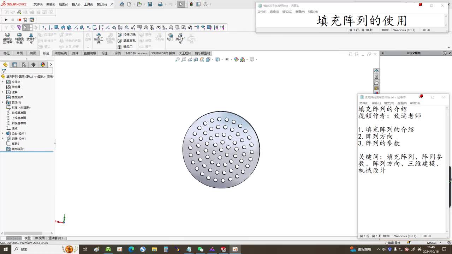Image resolution: width=452 pixels, height=254 pixels.
Task: Click the Forming Tool button (成形工具)
Action: (x=99, y=38)
